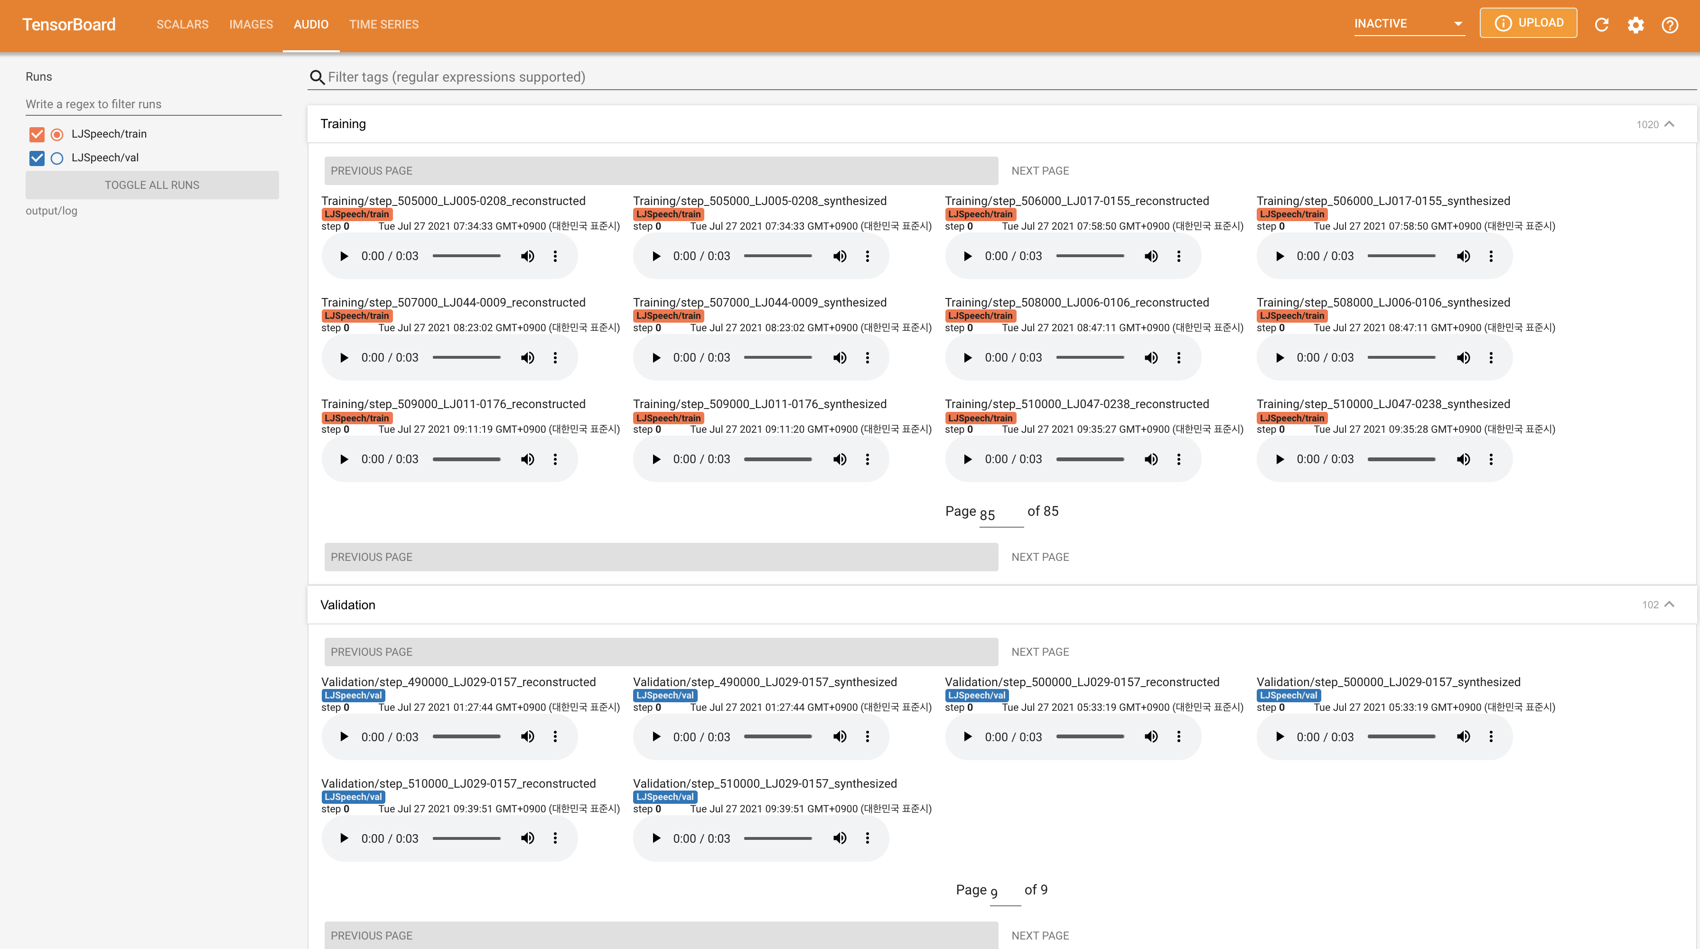This screenshot has height=949, width=1700.
Task: Mute step_506000_LJ017-0155_synthesized audio
Action: (x=1463, y=256)
